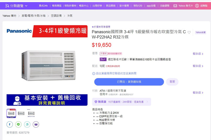The image size is (211, 140).
Task: Open 客服 customer service button
Action: 172,82
